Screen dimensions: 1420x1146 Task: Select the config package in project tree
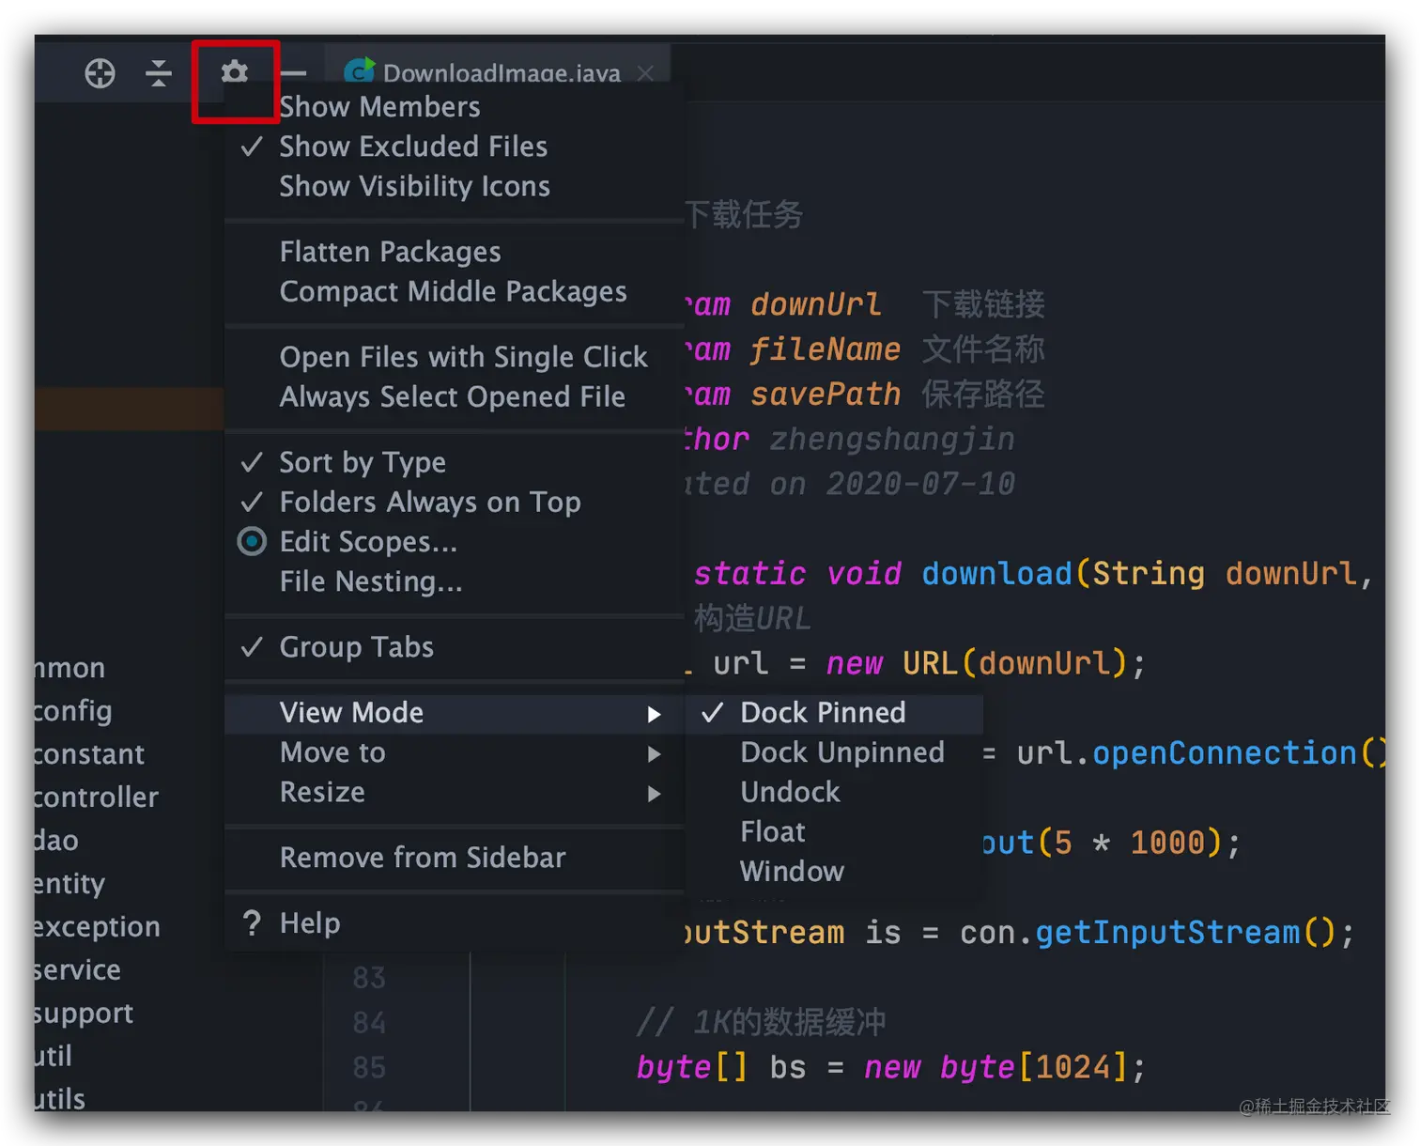(73, 710)
